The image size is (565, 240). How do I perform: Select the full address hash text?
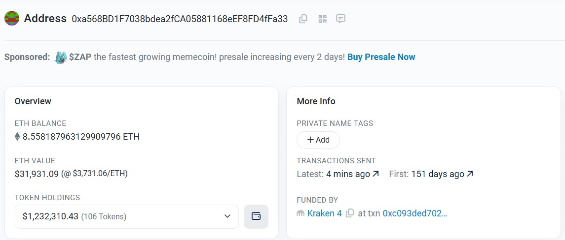click(x=180, y=19)
